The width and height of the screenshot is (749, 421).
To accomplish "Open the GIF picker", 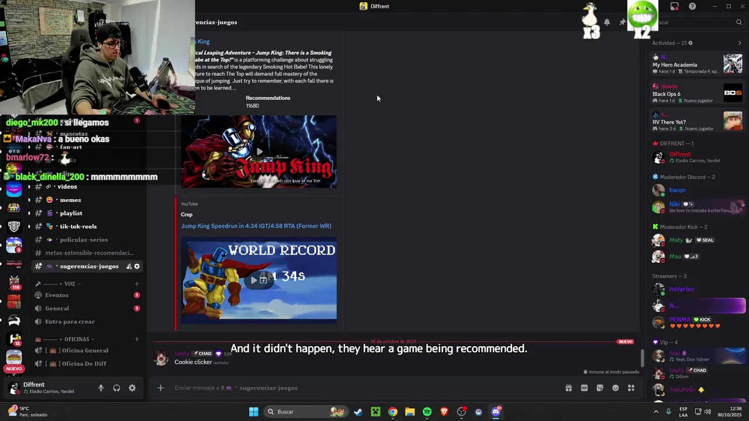I will click(x=584, y=388).
